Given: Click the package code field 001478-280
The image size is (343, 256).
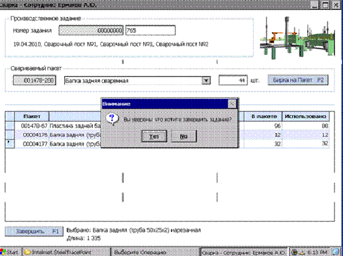Looking at the screenshot, I should click(35, 81).
